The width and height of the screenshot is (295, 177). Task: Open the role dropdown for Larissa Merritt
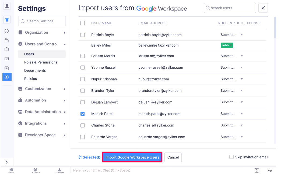pyautogui.click(x=241, y=56)
